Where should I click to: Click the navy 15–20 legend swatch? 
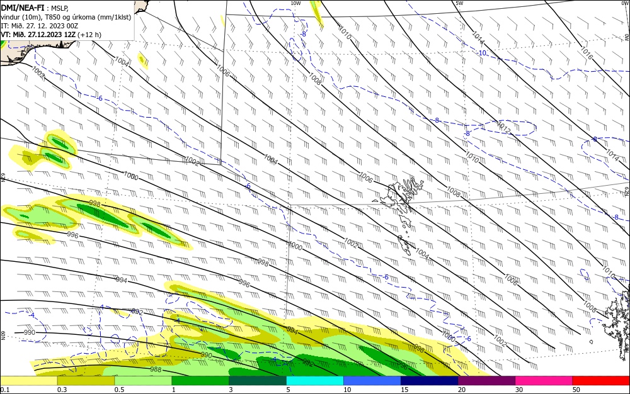pos(430,381)
